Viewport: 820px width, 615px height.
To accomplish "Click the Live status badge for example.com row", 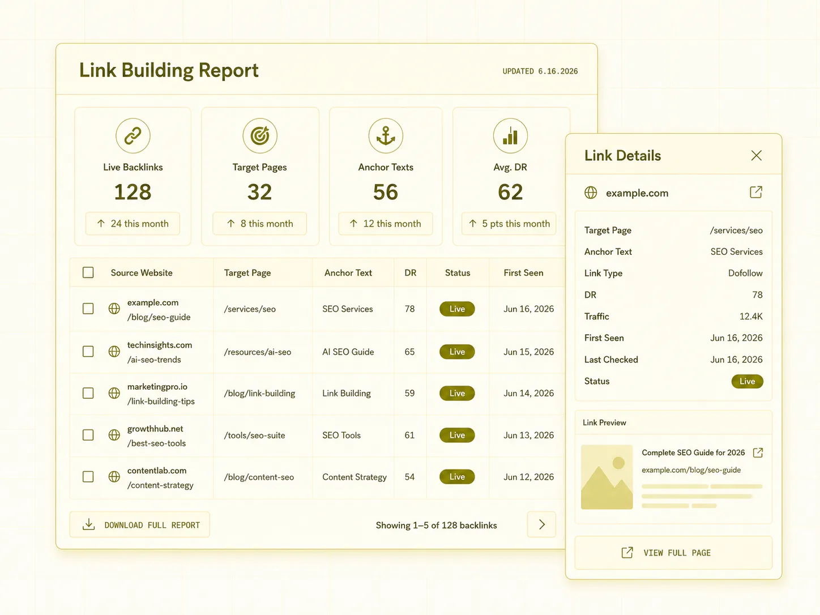I will click(x=457, y=309).
